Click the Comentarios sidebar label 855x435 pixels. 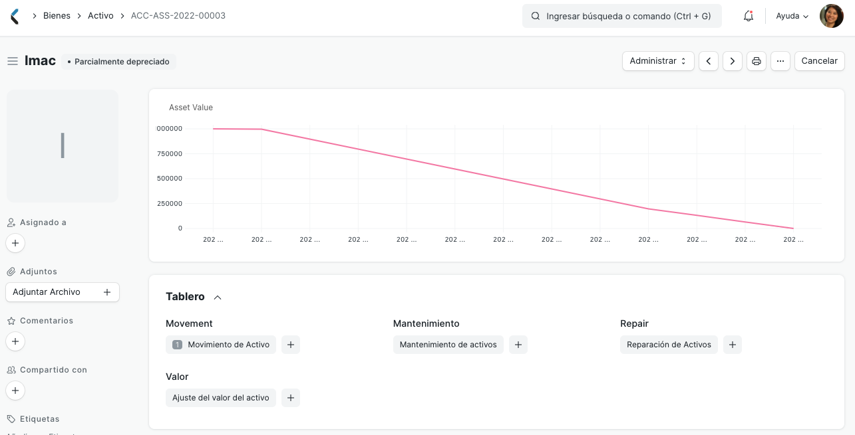[x=47, y=321]
